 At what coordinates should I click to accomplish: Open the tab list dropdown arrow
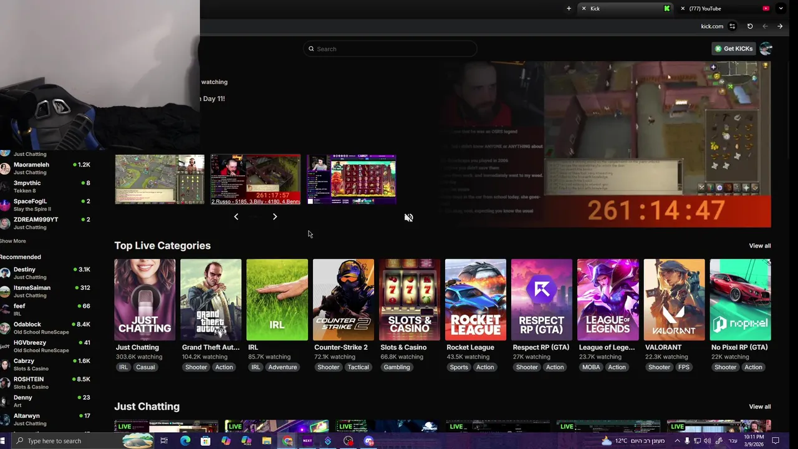pos(781,9)
